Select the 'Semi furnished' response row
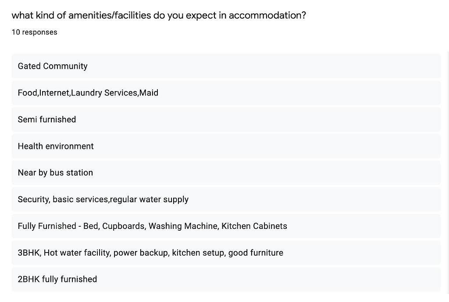Image resolution: width=449 pixels, height=302 pixels. 226,119
